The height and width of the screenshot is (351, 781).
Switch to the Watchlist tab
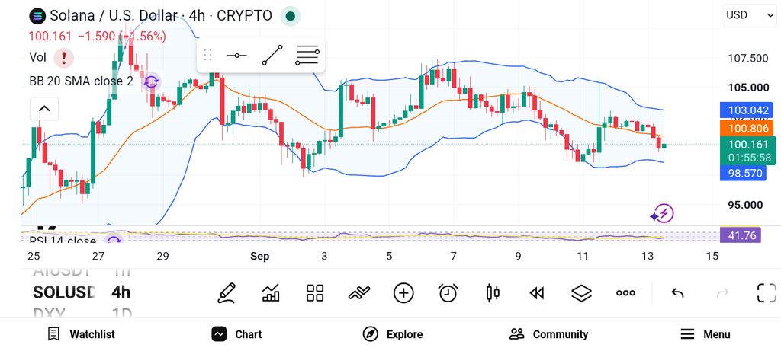point(81,334)
